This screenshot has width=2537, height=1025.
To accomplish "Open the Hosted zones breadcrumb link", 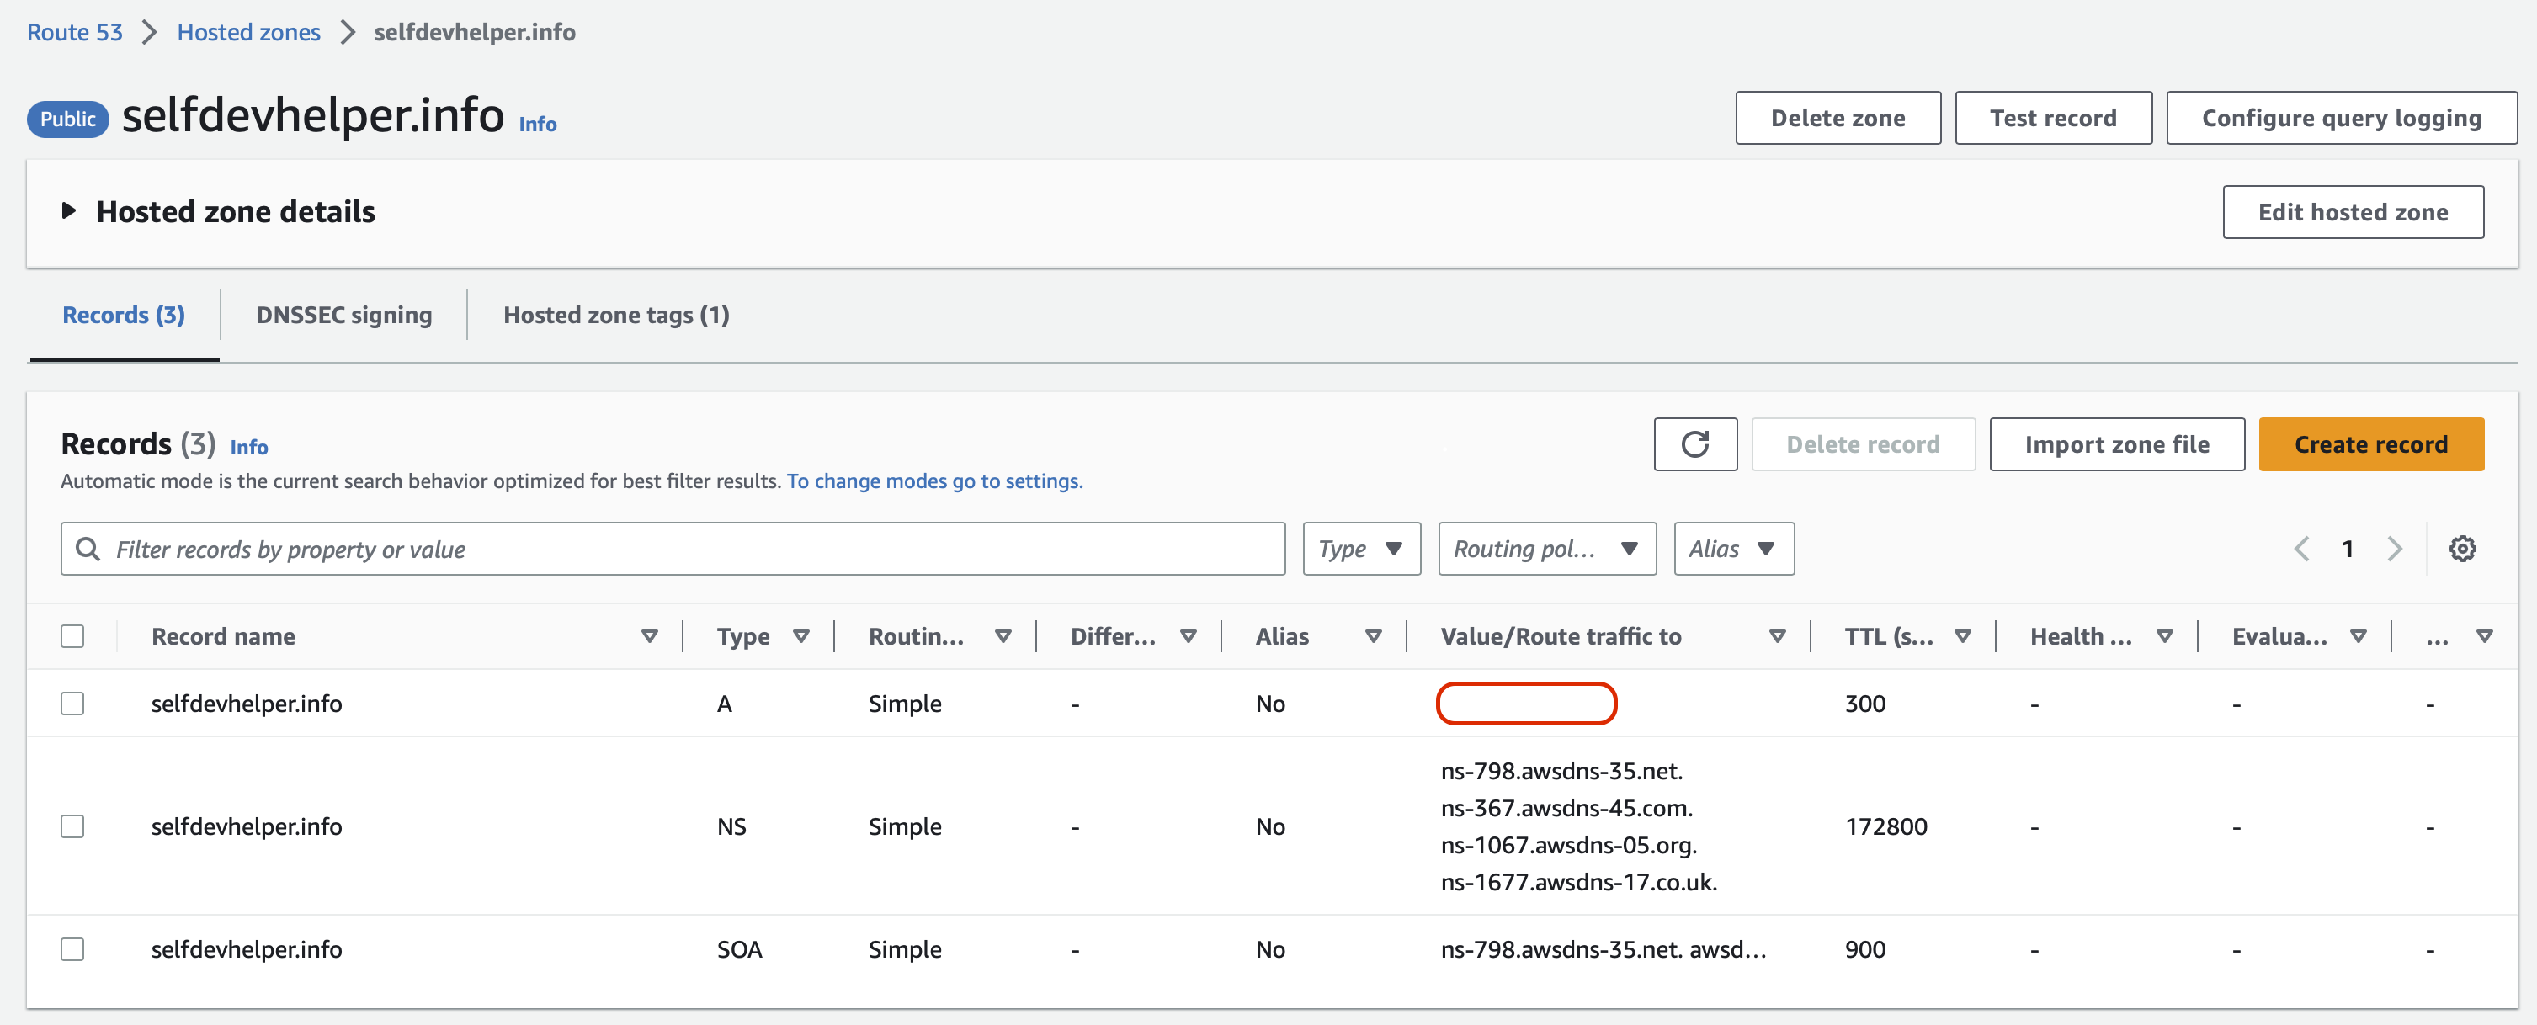I will (x=248, y=31).
